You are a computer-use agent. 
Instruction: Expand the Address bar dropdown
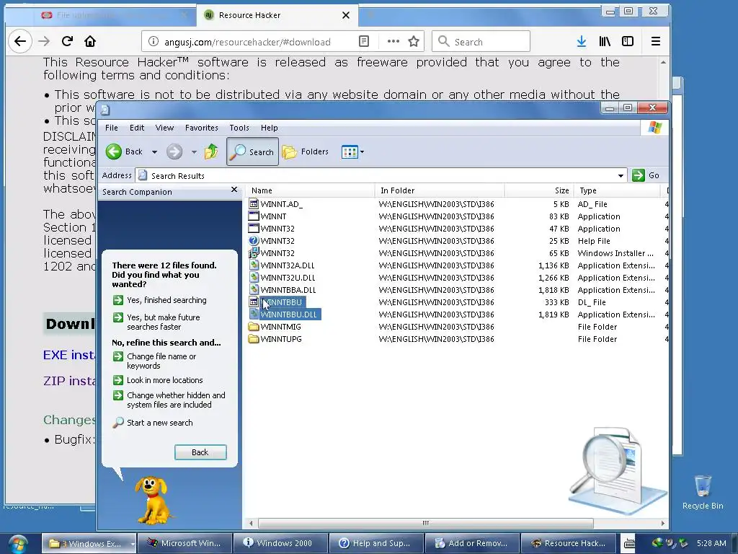click(621, 176)
